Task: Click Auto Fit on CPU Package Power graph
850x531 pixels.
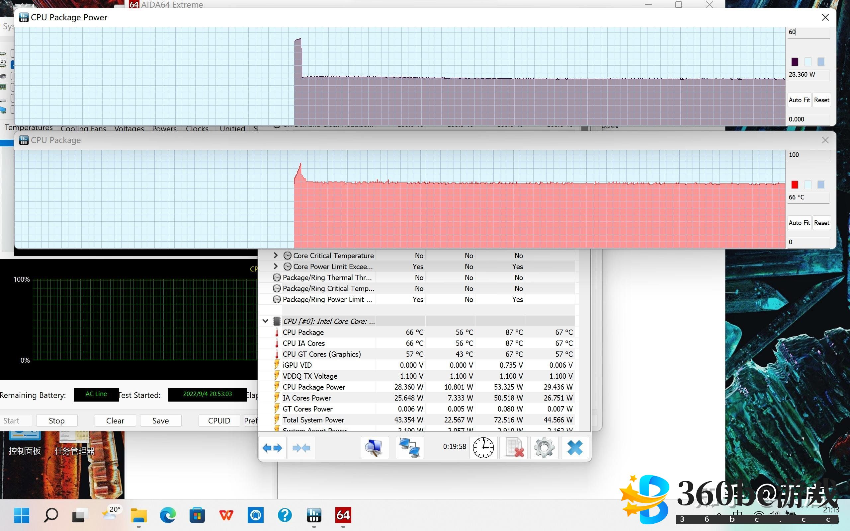Action: point(799,100)
